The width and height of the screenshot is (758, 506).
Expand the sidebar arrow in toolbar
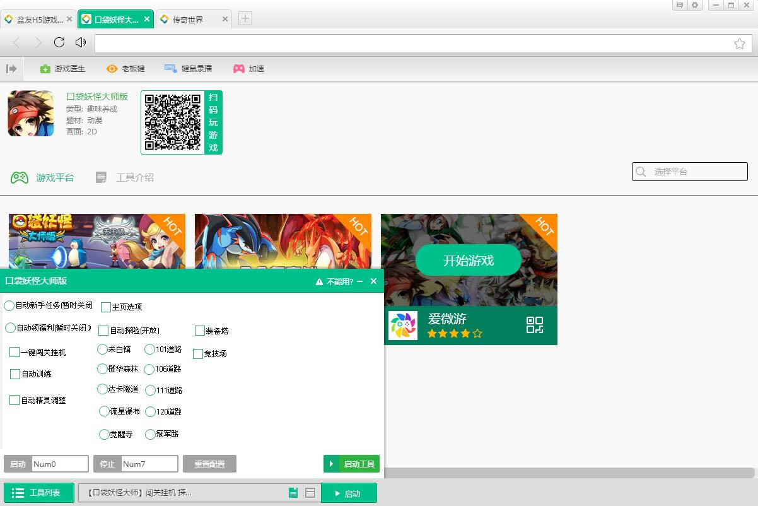pos(11,69)
